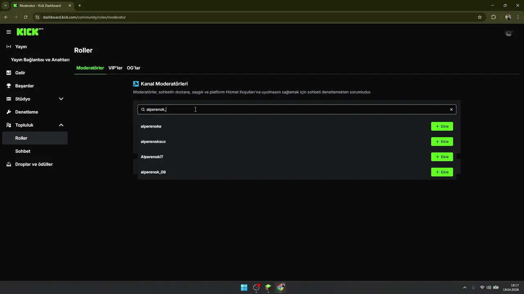Add AlperenokiT as moderator

(442, 157)
